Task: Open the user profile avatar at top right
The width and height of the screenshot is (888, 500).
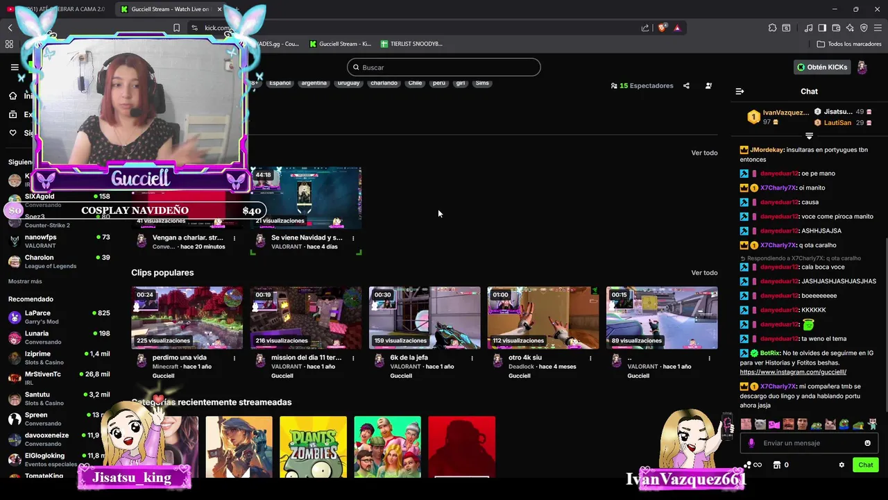Action: click(x=862, y=67)
